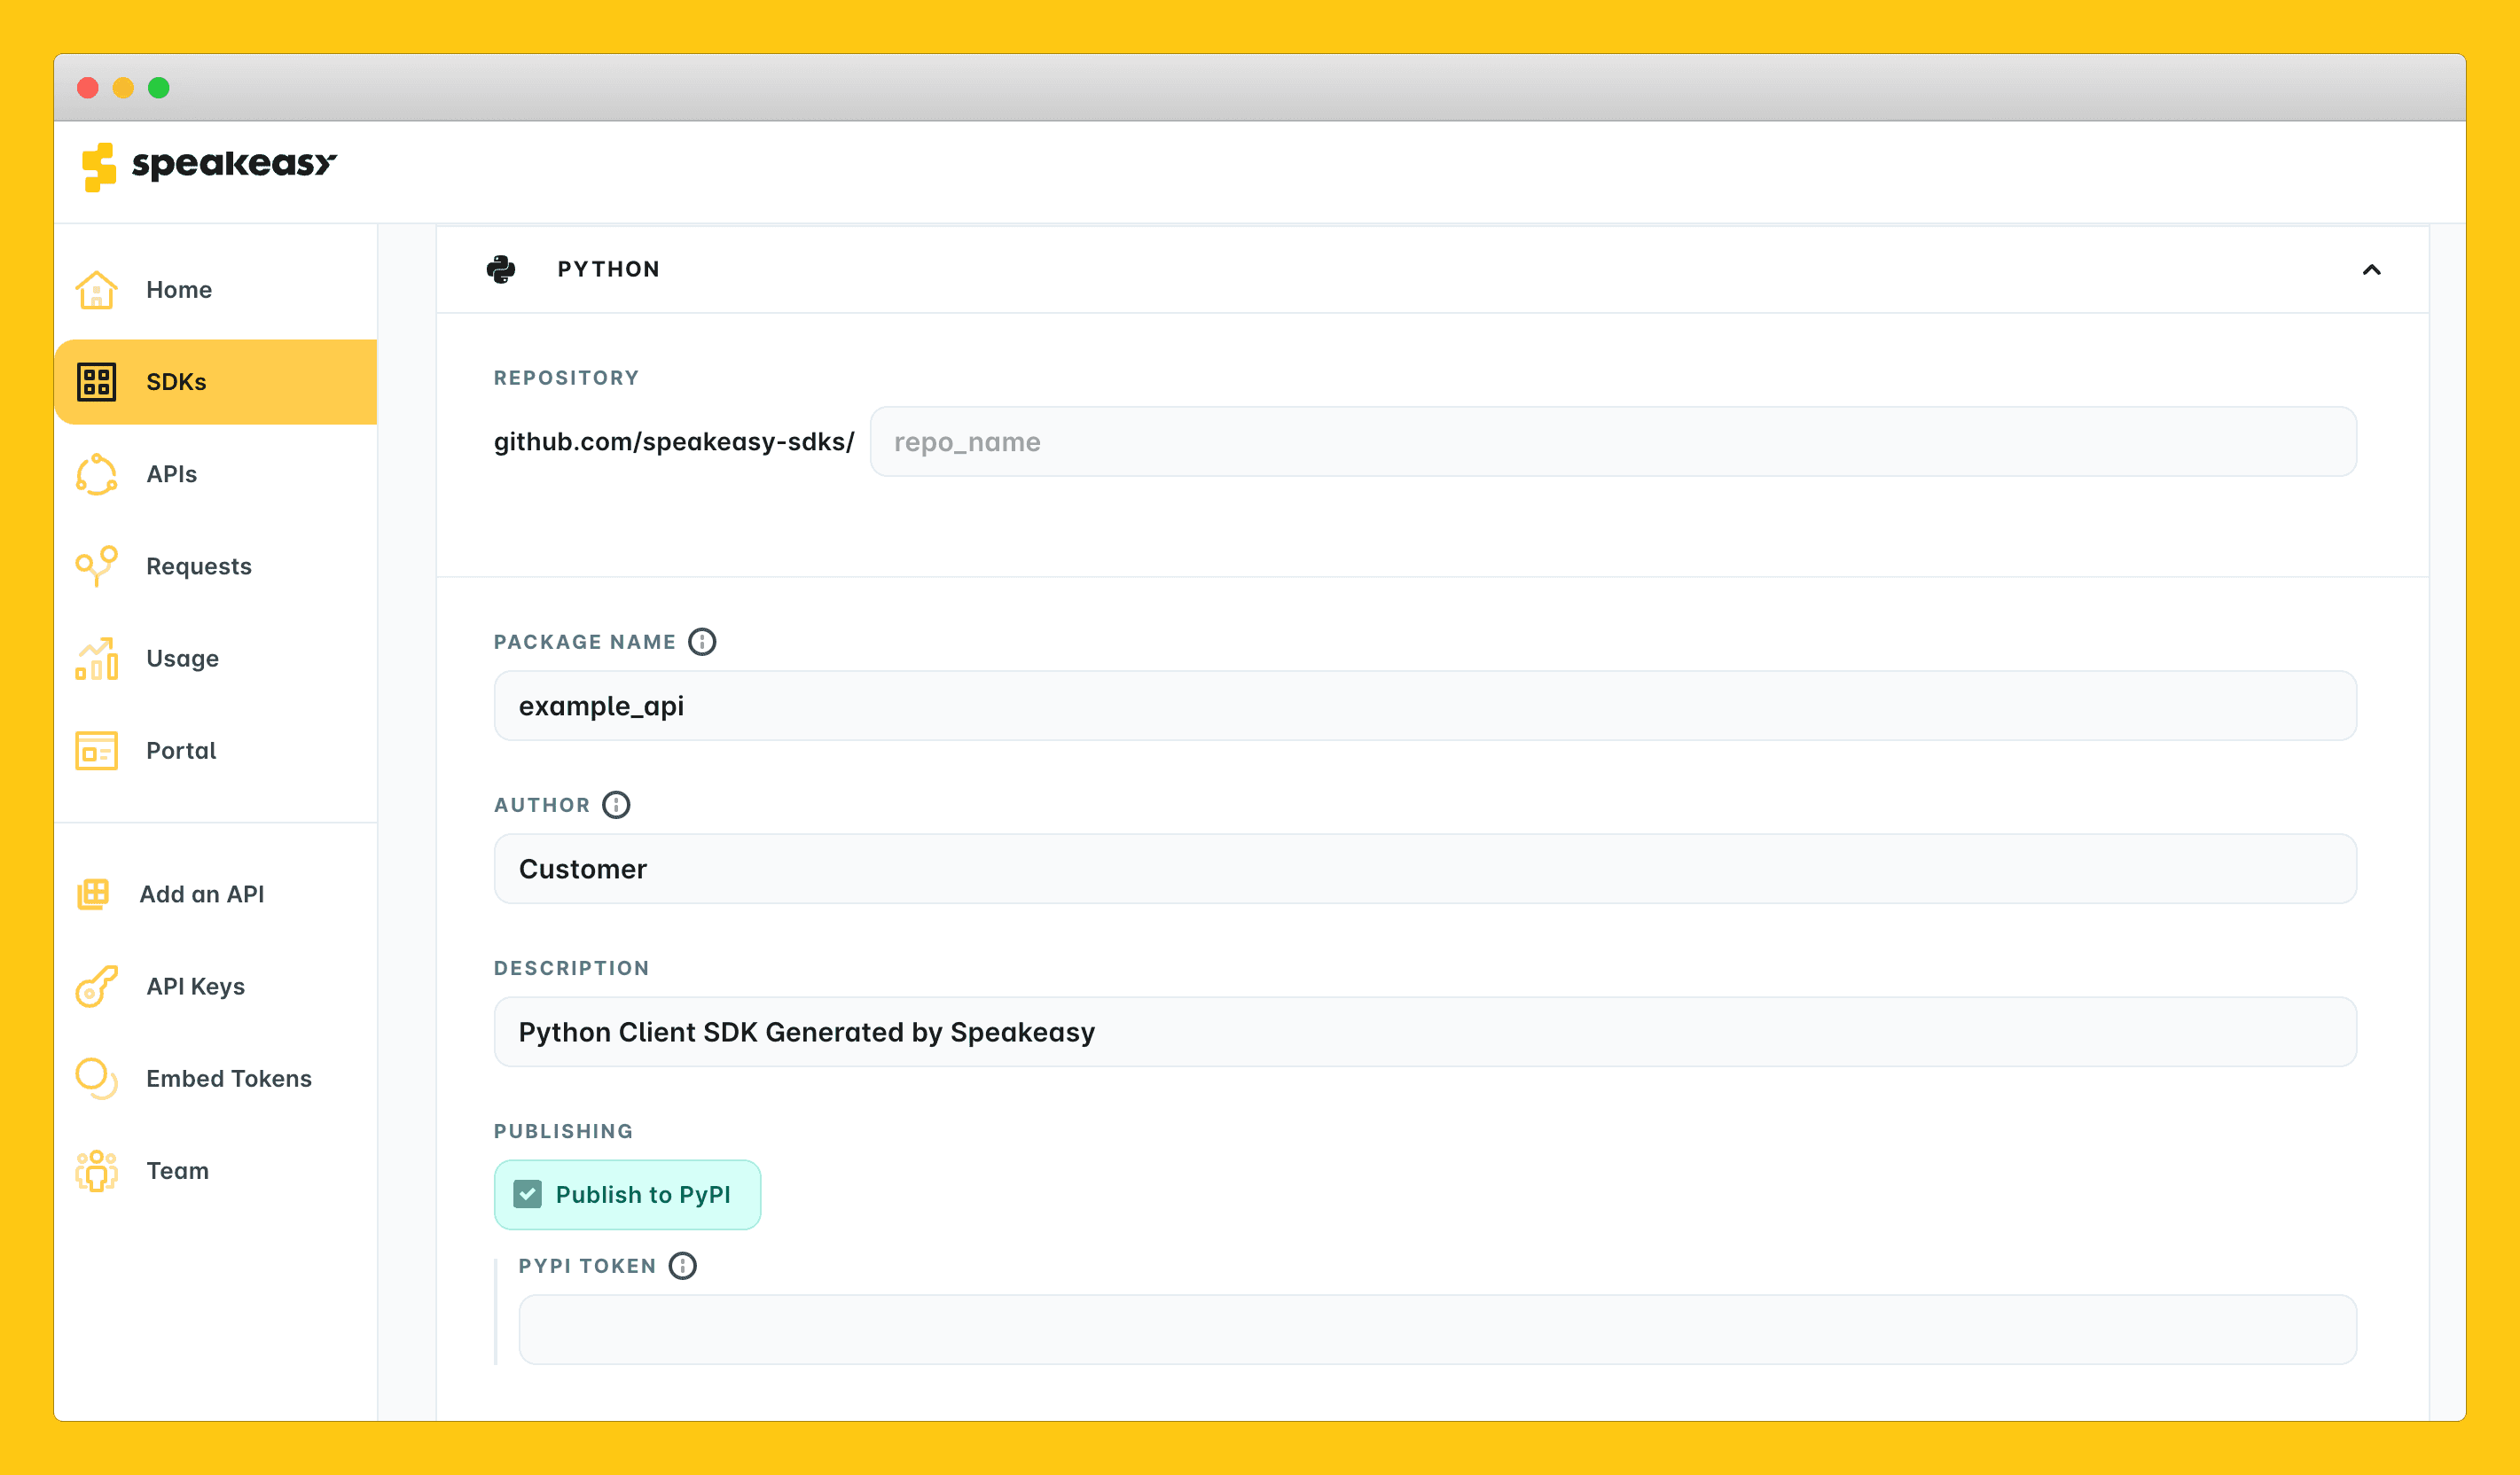Open Embed Tokens link
Viewport: 2520px width, 1475px height.
point(216,1079)
